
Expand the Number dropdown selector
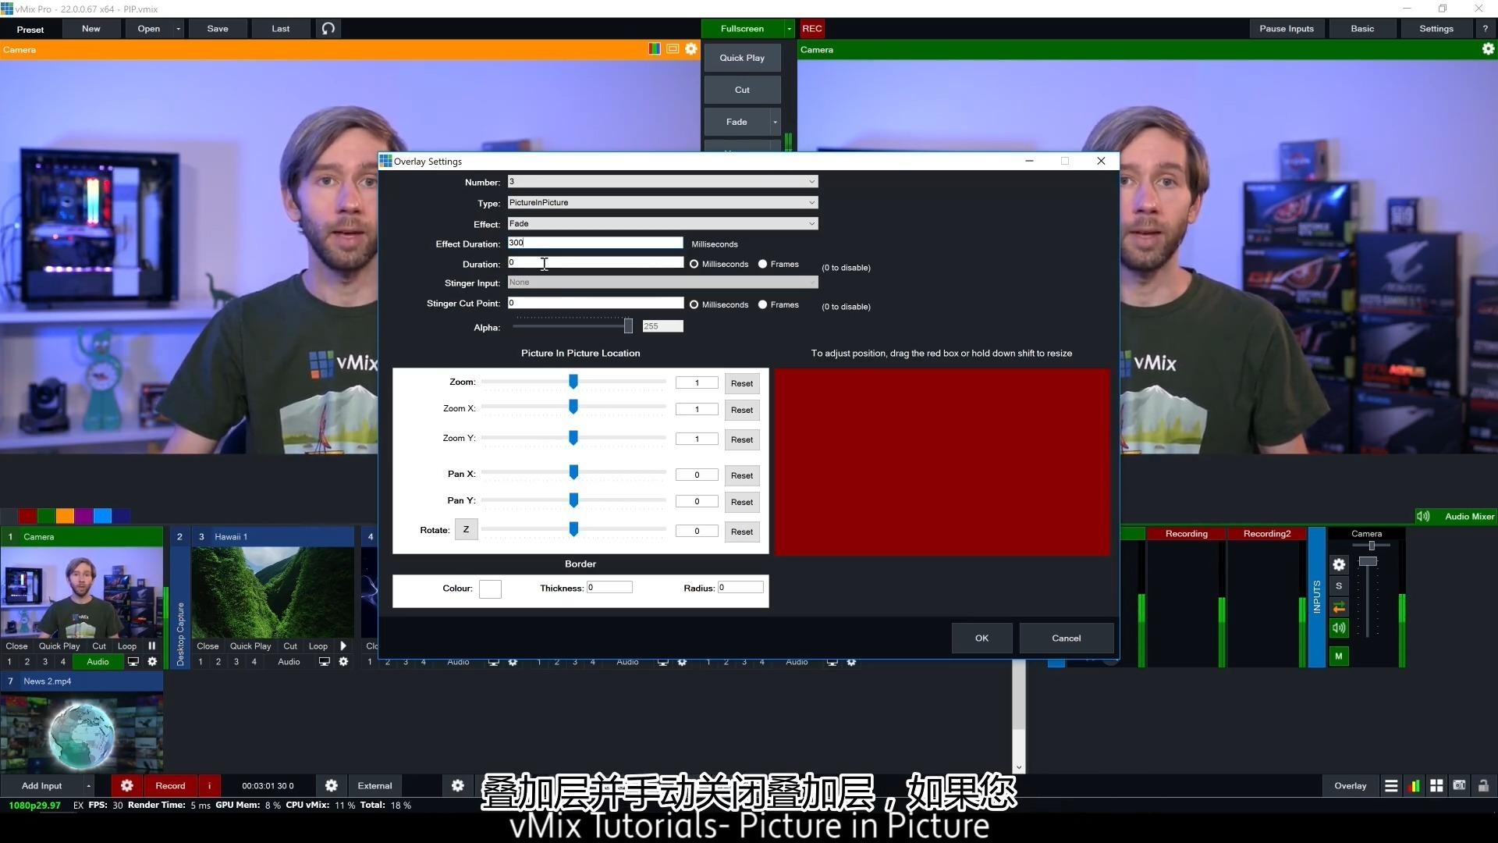pyautogui.click(x=811, y=182)
